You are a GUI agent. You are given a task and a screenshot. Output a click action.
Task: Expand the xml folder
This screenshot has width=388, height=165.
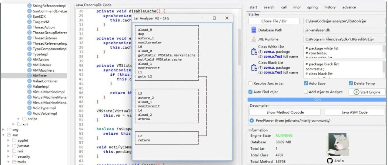14,124
